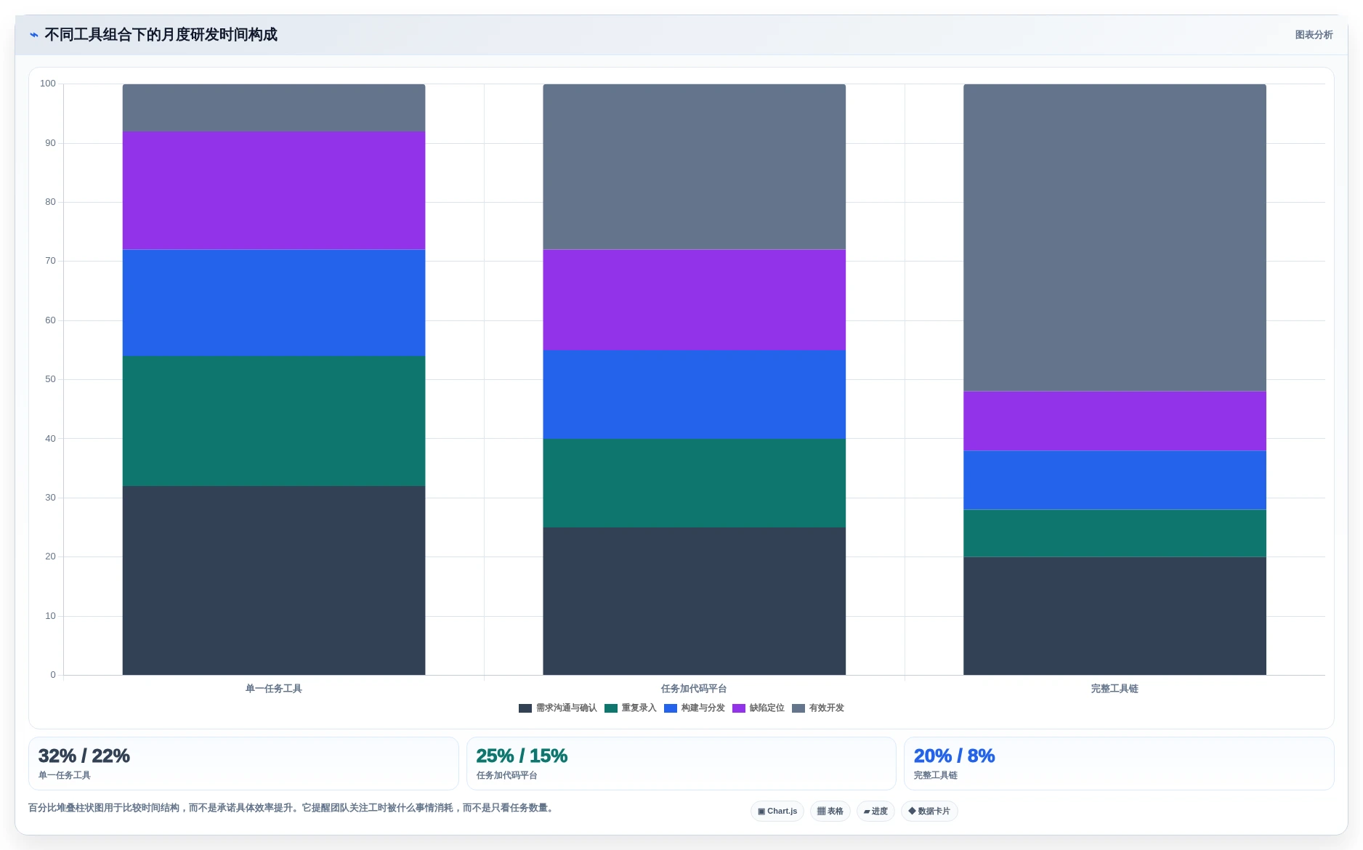Click the green segment of 完整工具链 bar

1115,533
